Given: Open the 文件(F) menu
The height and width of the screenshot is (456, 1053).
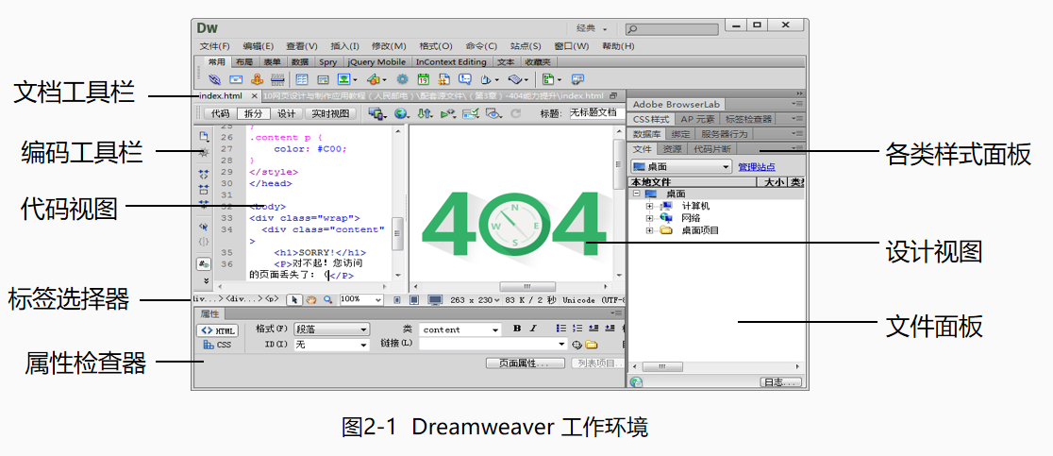Looking at the screenshot, I should tap(215, 46).
